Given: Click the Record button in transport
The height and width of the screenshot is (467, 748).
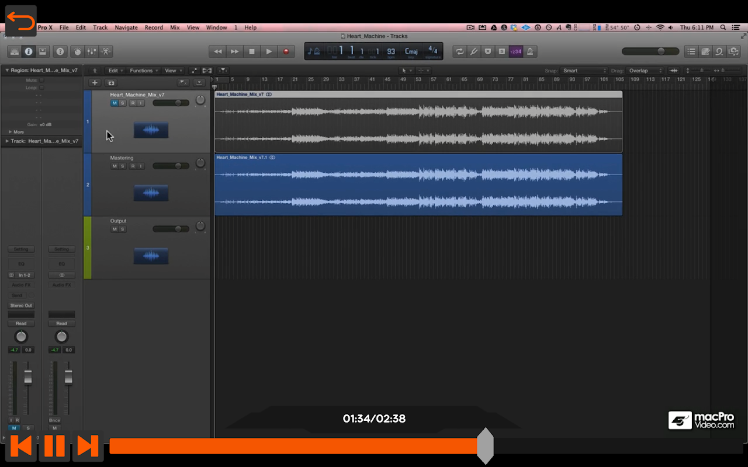Looking at the screenshot, I should coord(286,51).
